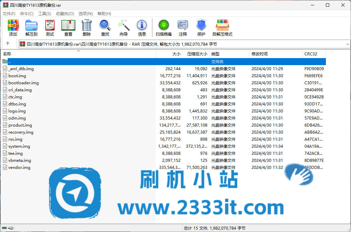Select the bootloader.img file
This screenshot has width=351, height=232.
pyautogui.click(x=23, y=83)
